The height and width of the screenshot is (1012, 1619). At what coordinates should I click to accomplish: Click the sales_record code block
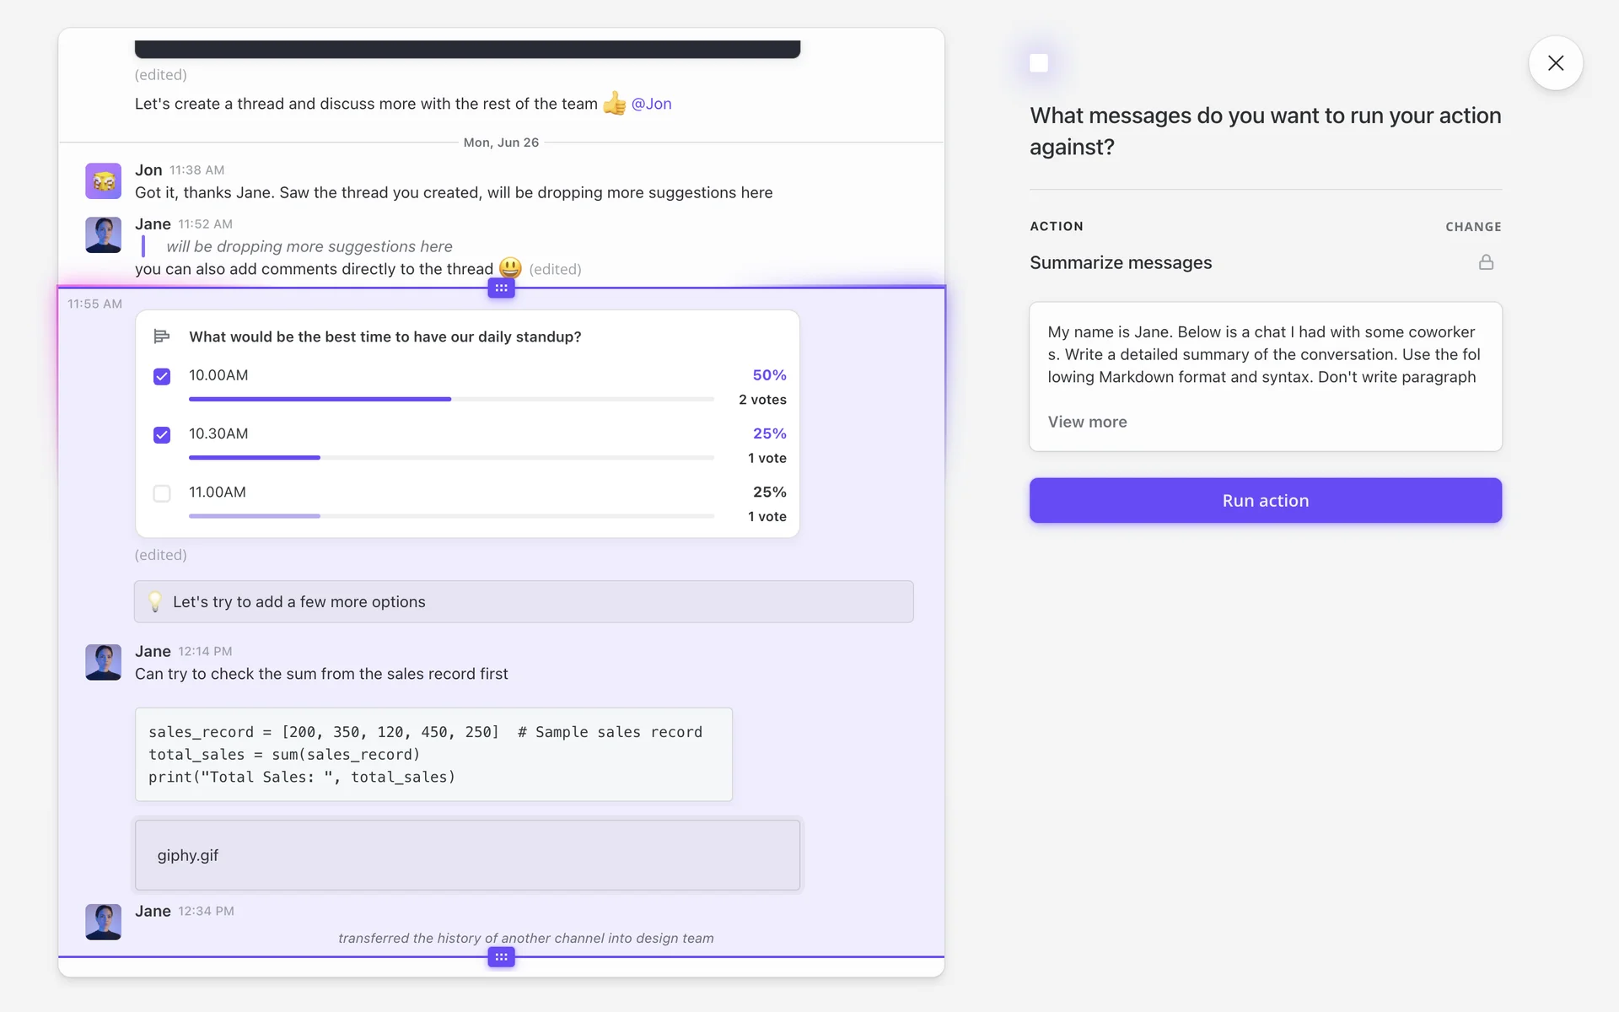[433, 754]
